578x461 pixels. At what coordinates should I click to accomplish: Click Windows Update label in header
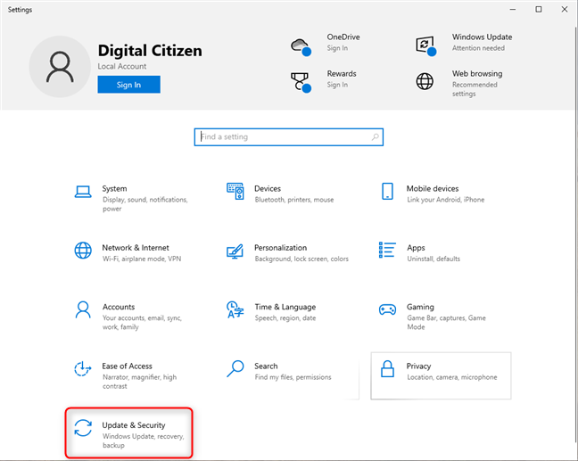[483, 37]
